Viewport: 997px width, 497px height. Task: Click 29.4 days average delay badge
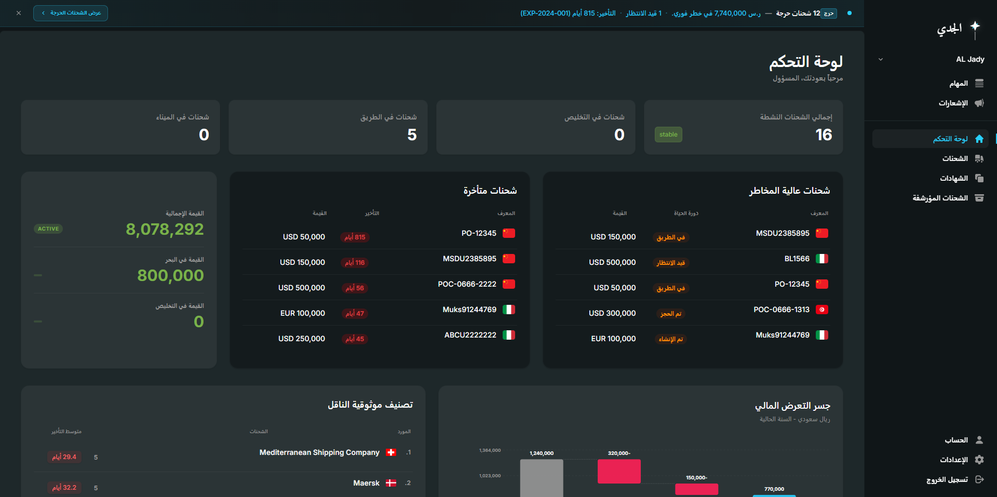64,457
